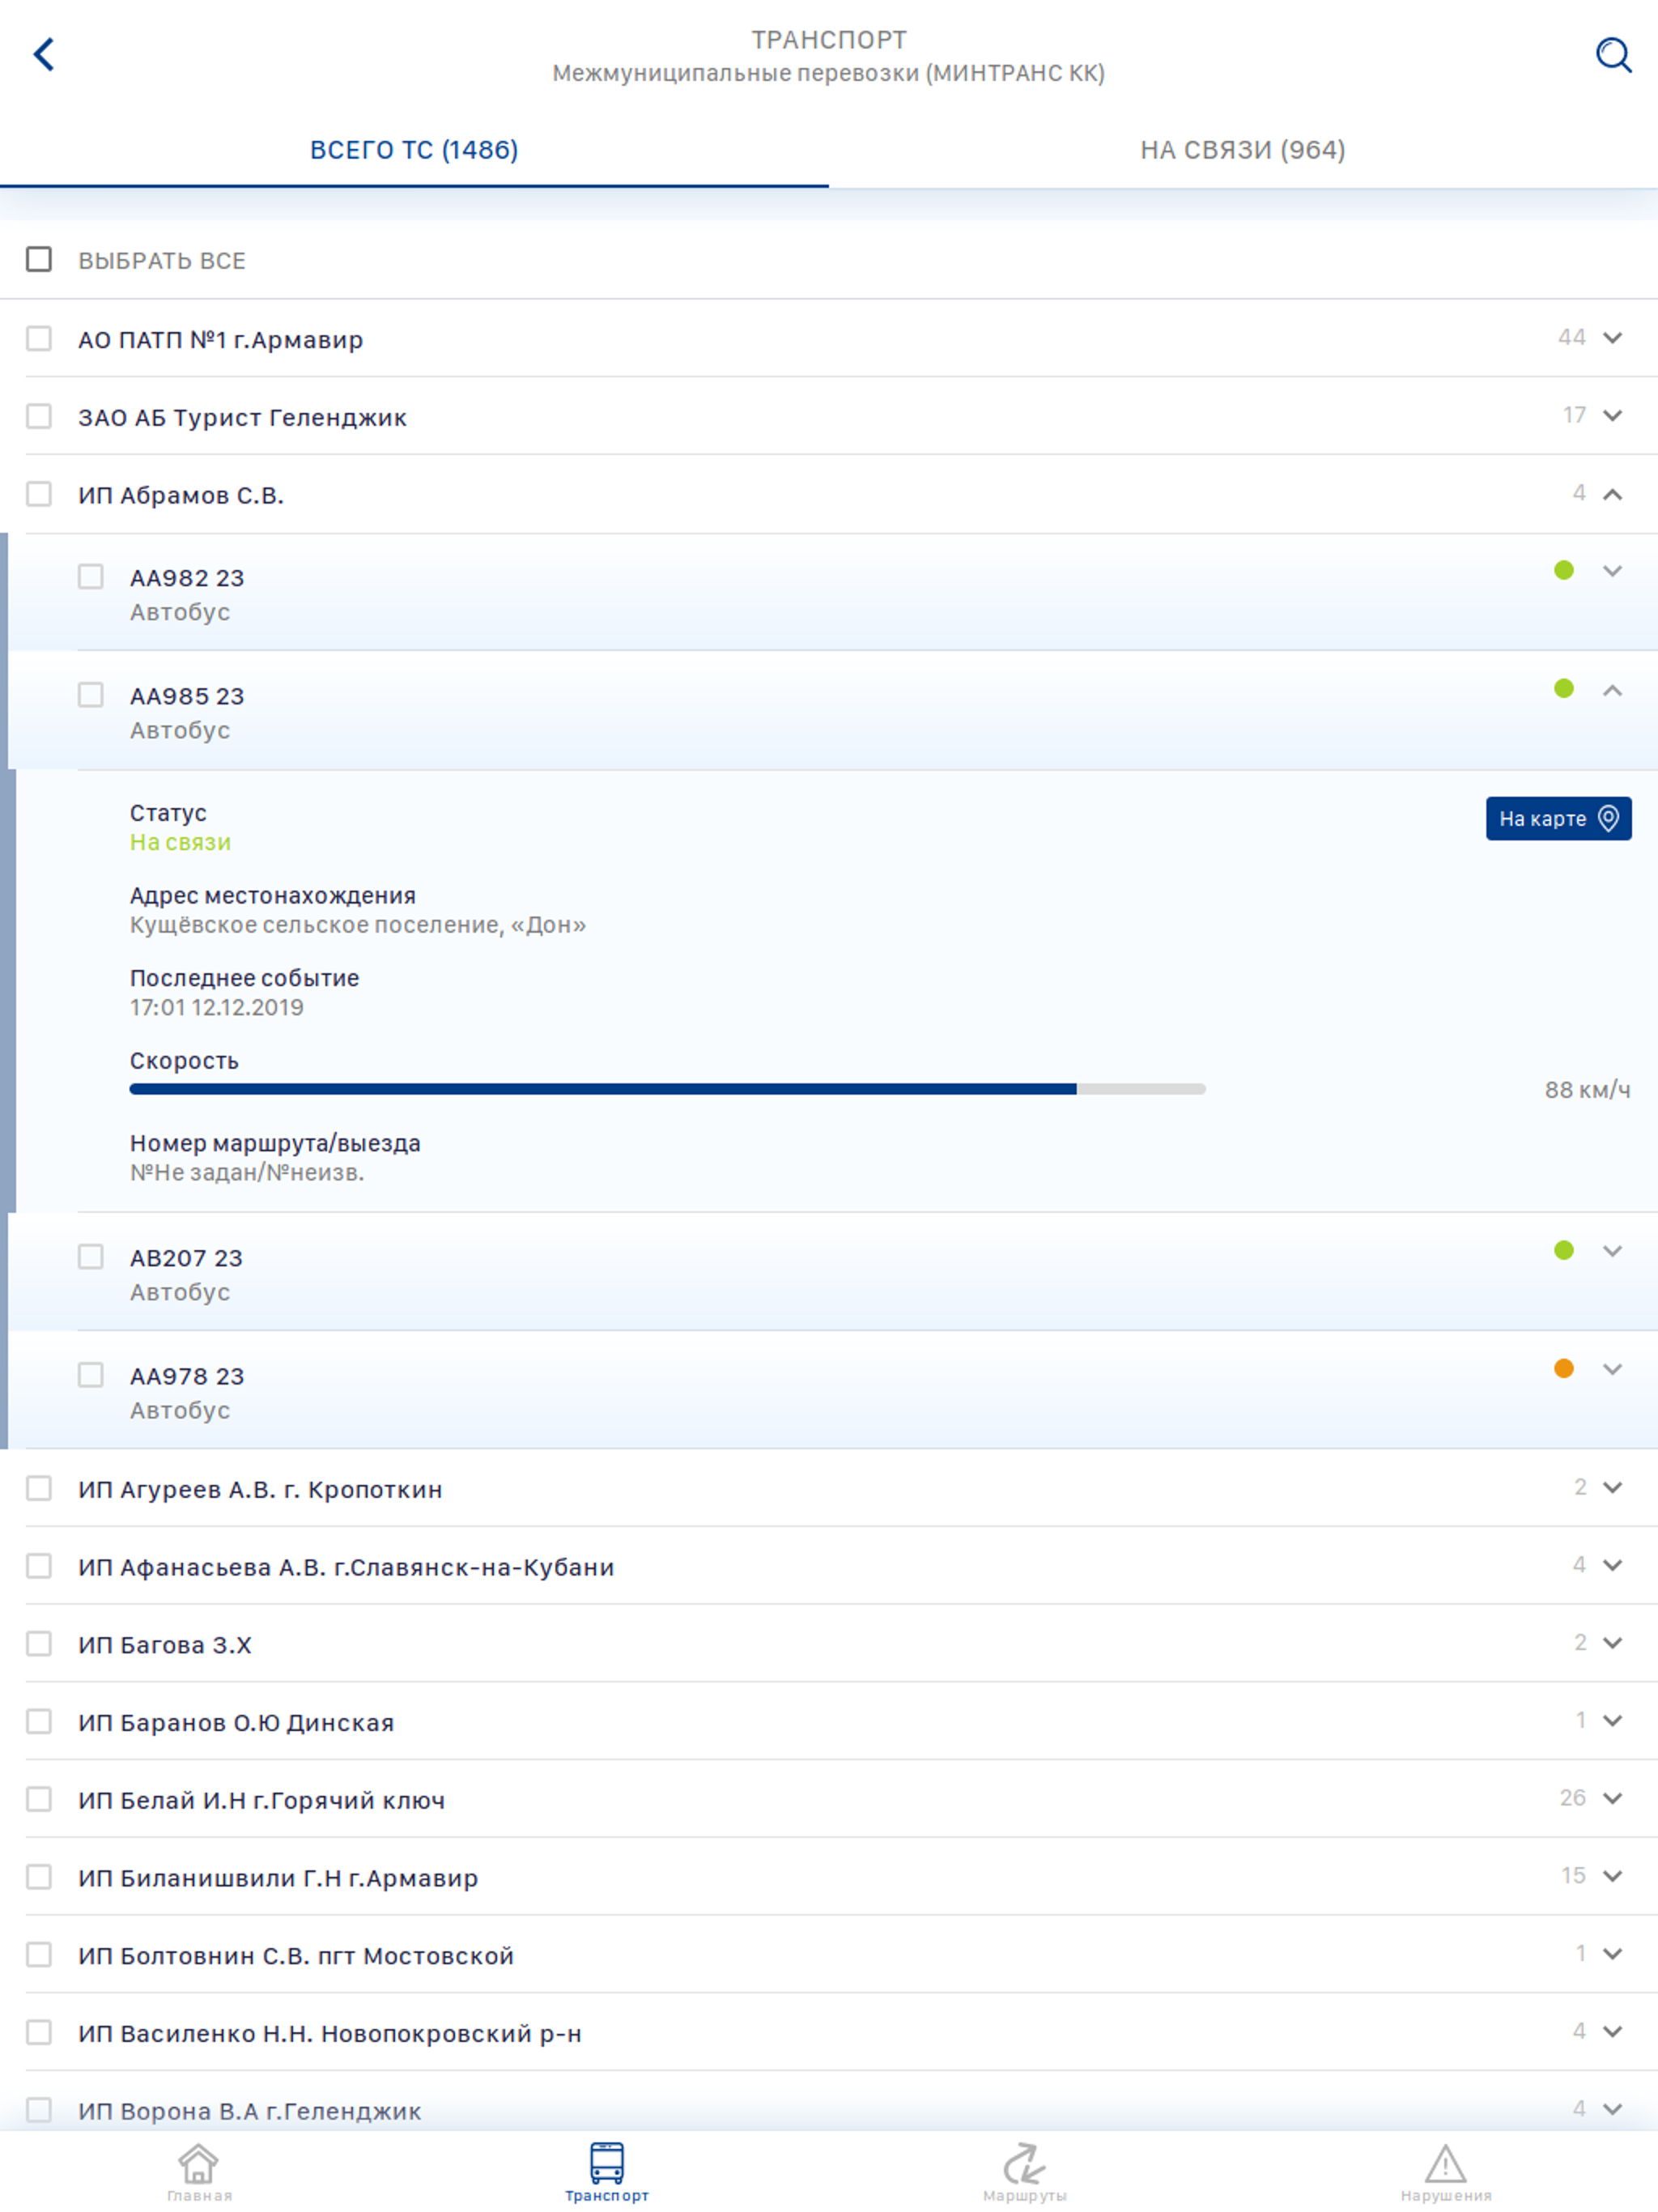Image resolution: width=1658 pixels, height=2212 pixels.
Task: Select vehicle АА978 23 checkbox
Action: tap(91, 1374)
